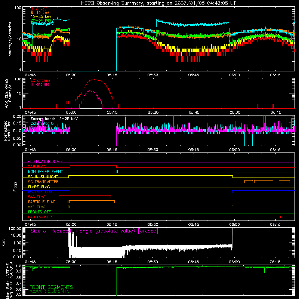The width and height of the screenshot is (299, 299).
Task: Select the red "3-6 keV" legend label
Action: 38,9
